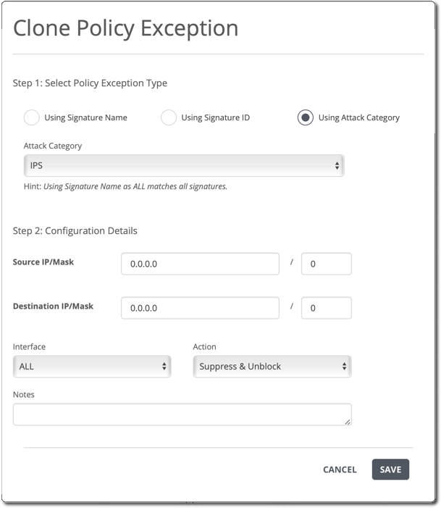This screenshot has height=508, width=441.
Task: Click the 'Step 1: Select Policy Exception Type' heading
Action: coord(90,83)
